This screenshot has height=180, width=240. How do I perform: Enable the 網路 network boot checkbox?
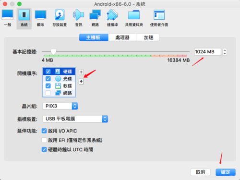[48, 93]
